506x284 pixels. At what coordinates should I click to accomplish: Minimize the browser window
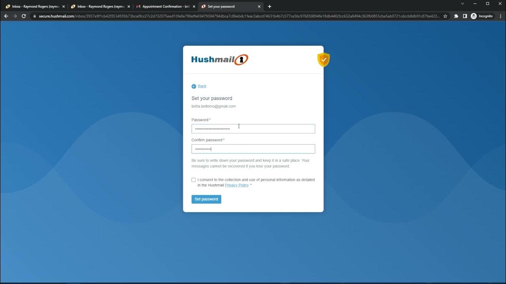point(475,4)
